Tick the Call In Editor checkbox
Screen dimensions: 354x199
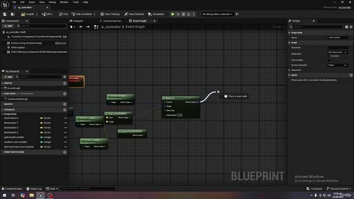pos(329,60)
